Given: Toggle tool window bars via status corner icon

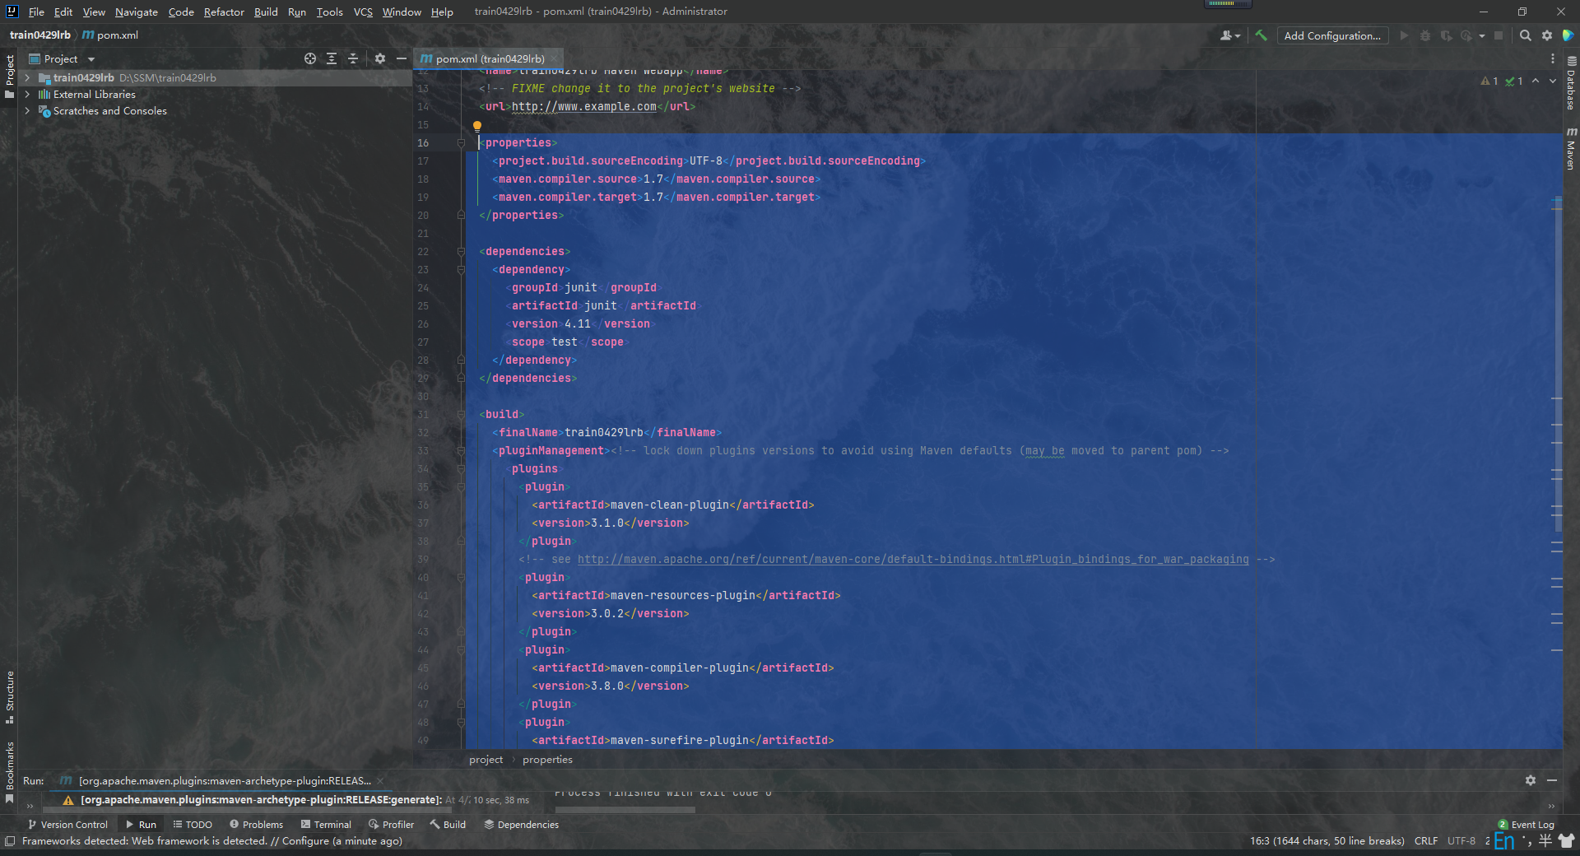Looking at the screenshot, I should [x=10, y=841].
